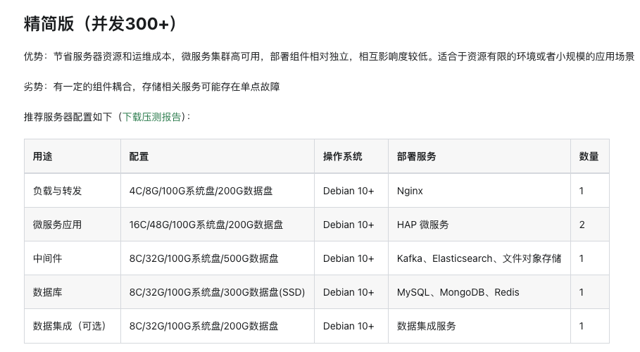Click the 精简版（并发300+）heading
This screenshot has height=352, width=640.
(x=99, y=24)
